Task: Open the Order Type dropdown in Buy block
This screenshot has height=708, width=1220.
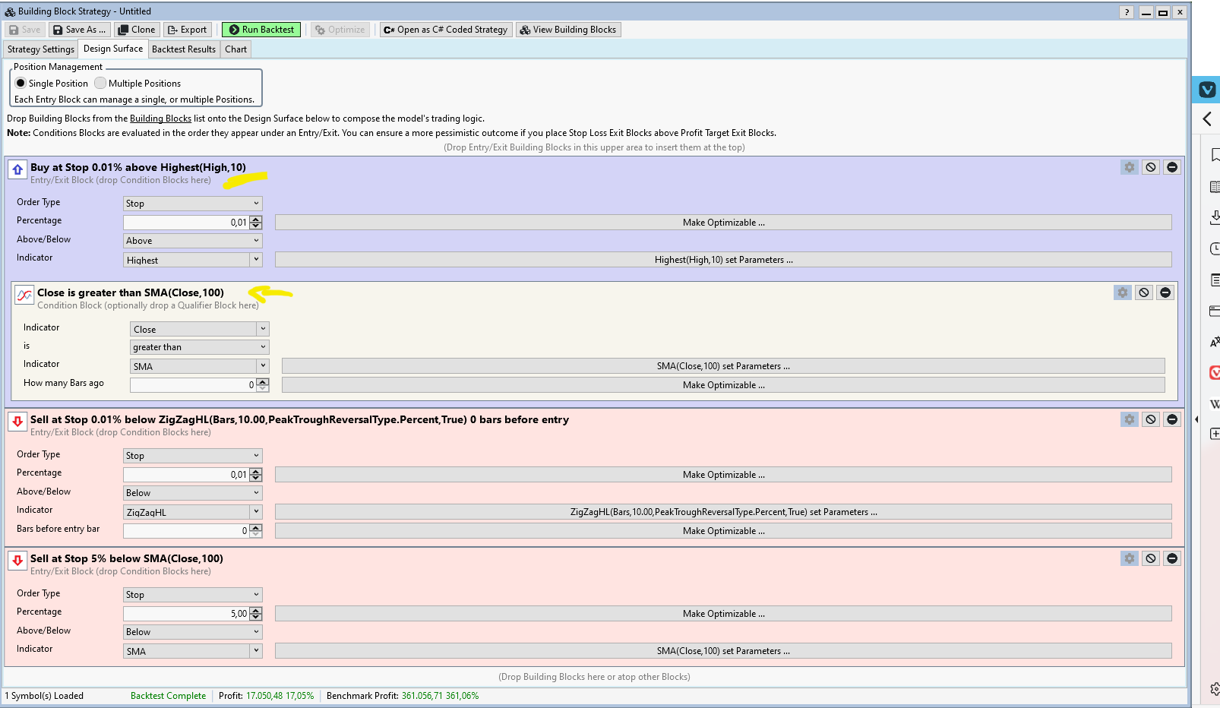Action: click(x=192, y=204)
